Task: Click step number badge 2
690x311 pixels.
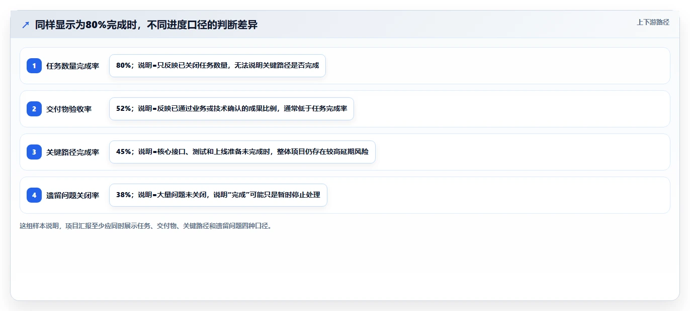Action: pos(34,109)
